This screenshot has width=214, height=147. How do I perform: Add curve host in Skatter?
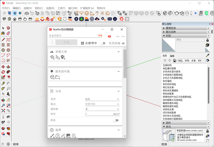pos(58,57)
